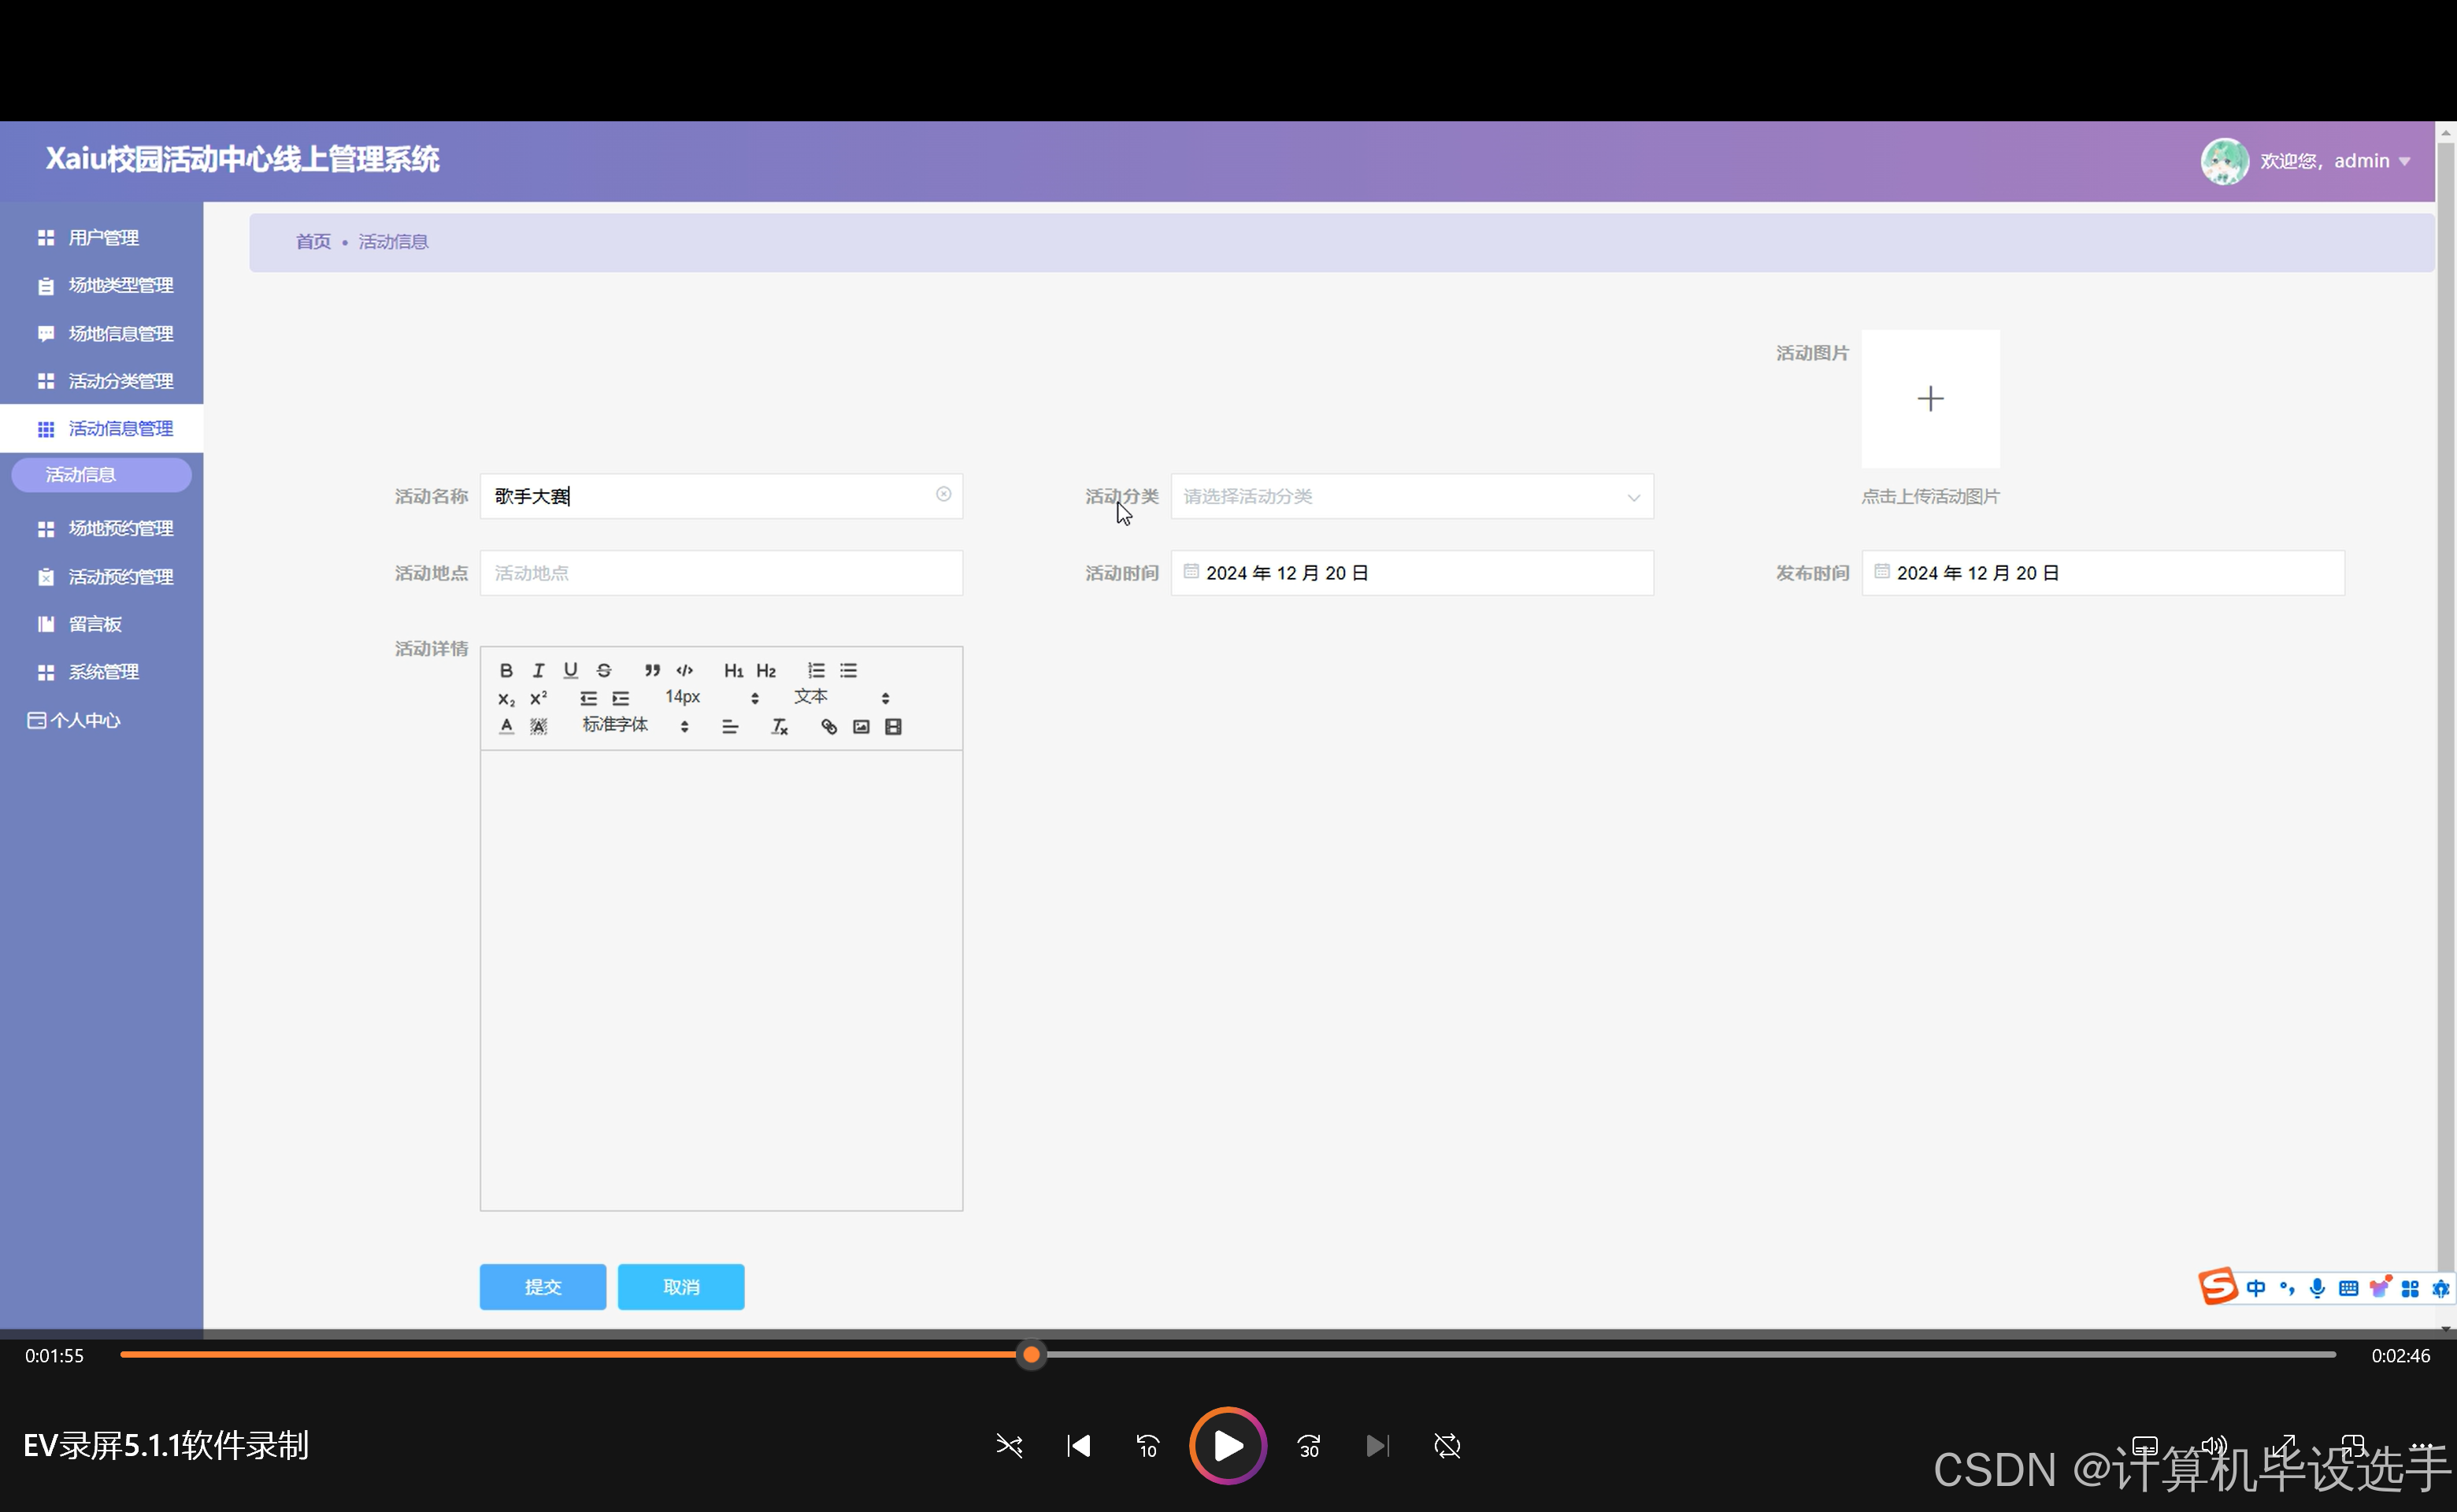
Task: Rewind 10 seconds in the video
Action: [1147, 1445]
